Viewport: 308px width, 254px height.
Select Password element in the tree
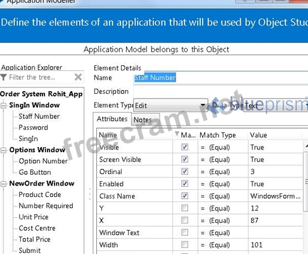(33, 127)
